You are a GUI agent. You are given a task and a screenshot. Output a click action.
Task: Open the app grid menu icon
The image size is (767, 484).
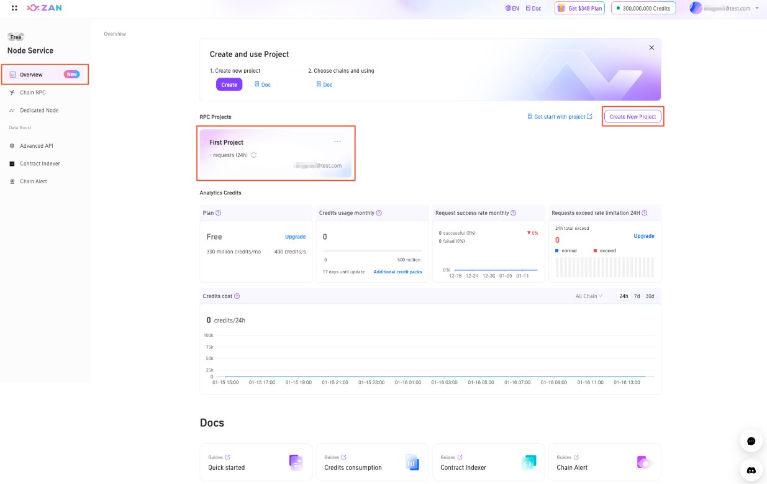pos(14,8)
